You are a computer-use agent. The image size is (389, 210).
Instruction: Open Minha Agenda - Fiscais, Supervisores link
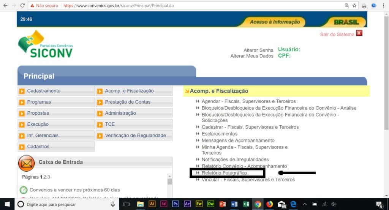pos(245,150)
